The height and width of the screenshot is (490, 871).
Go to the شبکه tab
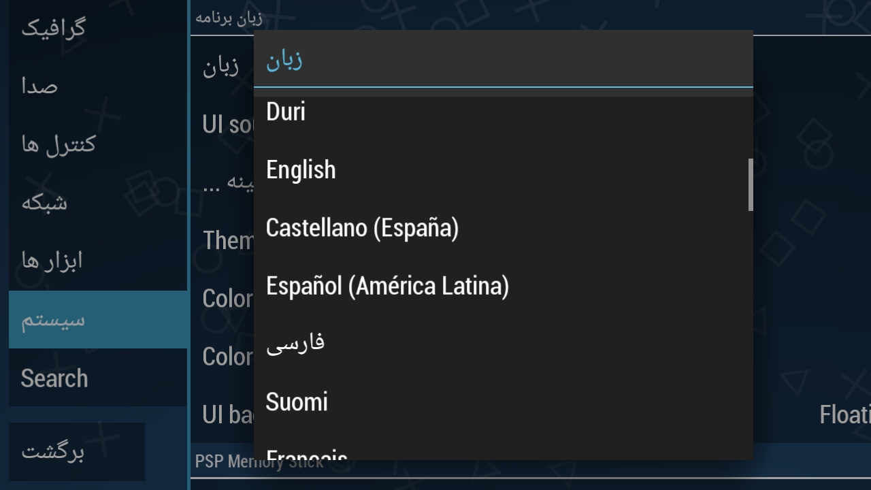tap(98, 203)
